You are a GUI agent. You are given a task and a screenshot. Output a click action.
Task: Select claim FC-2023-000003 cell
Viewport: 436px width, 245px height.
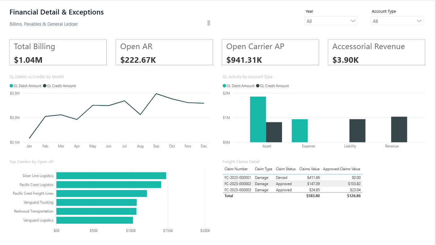[238, 190]
